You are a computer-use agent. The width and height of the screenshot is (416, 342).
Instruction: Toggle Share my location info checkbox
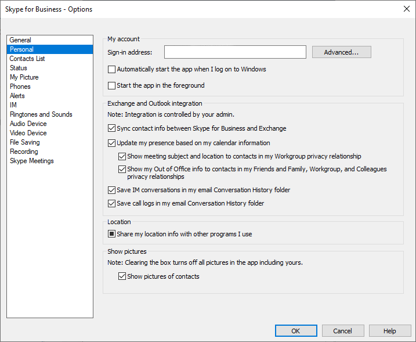[112, 235]
